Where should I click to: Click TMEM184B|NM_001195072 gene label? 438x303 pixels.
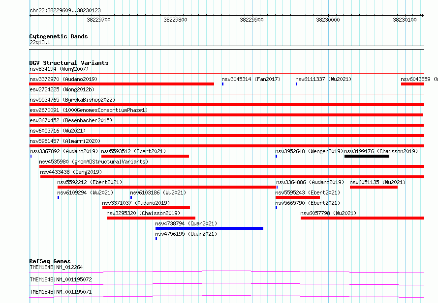point(61,279)
